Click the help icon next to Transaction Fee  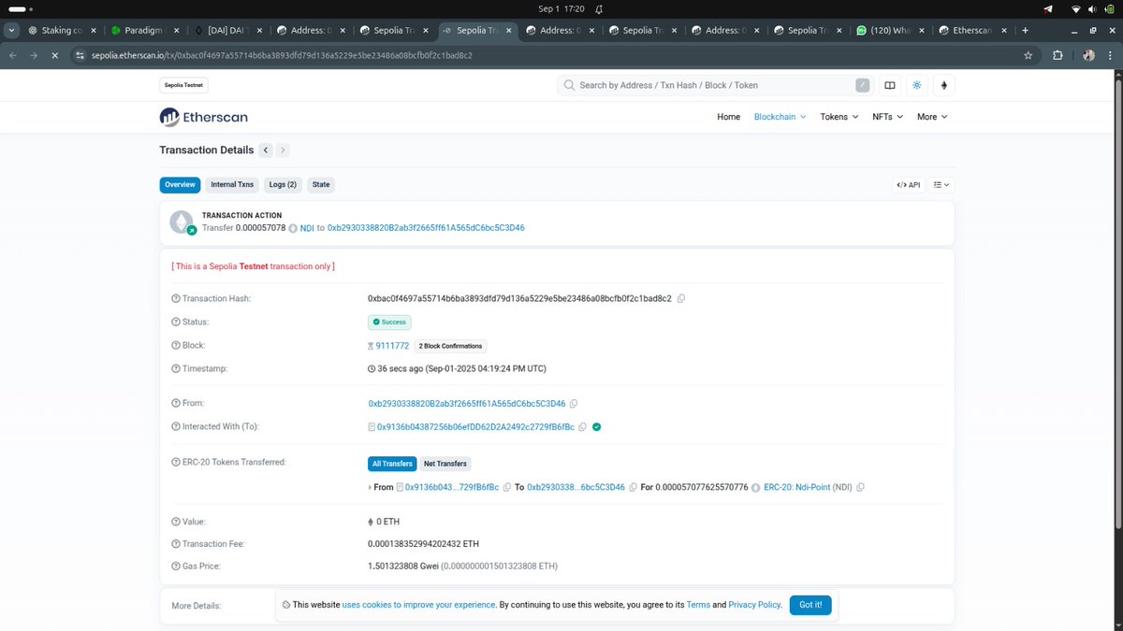coord(175,544)
